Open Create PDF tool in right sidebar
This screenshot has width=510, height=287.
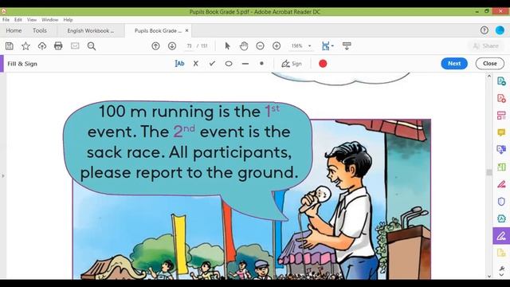tap(501, 98)
